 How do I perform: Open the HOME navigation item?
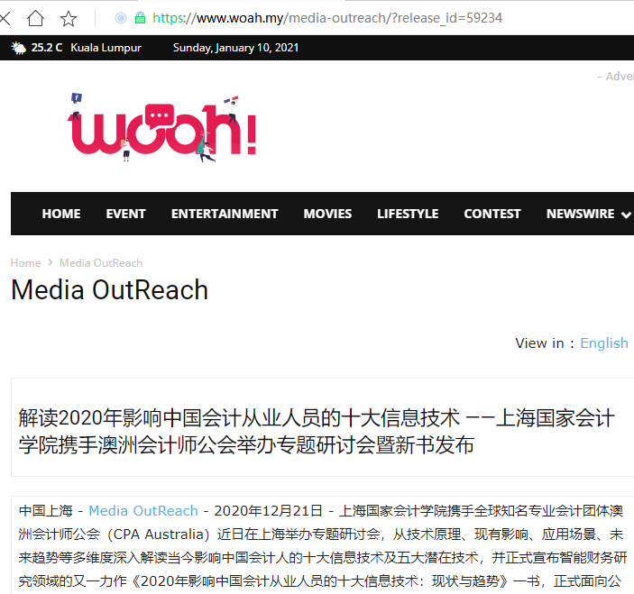click(x=61, y=214)
